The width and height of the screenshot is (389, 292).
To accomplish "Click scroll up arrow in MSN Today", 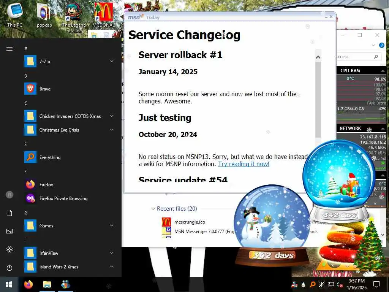I will pos(318,57).
